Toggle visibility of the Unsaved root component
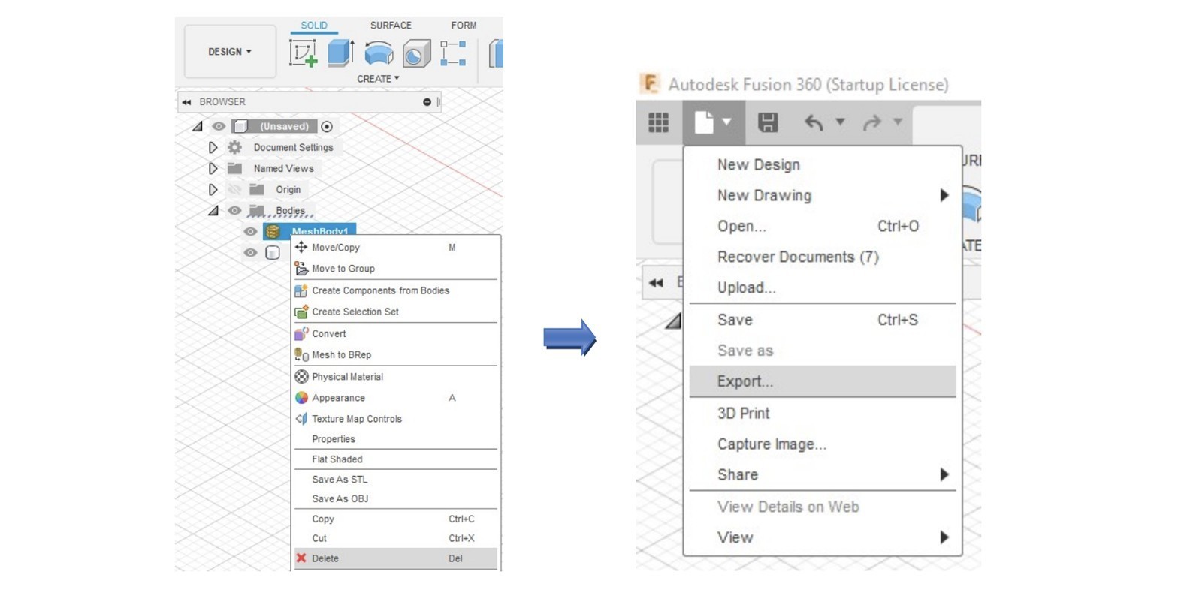Viewport: 1187px width, 593px height. (219, 126)
